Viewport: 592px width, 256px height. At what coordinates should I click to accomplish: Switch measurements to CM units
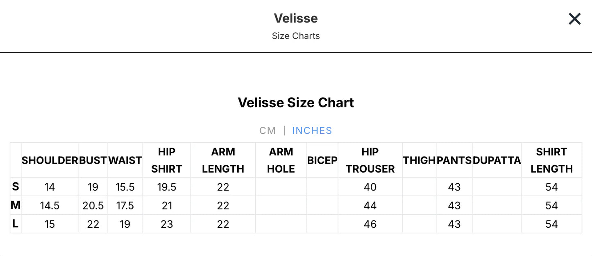268,130
